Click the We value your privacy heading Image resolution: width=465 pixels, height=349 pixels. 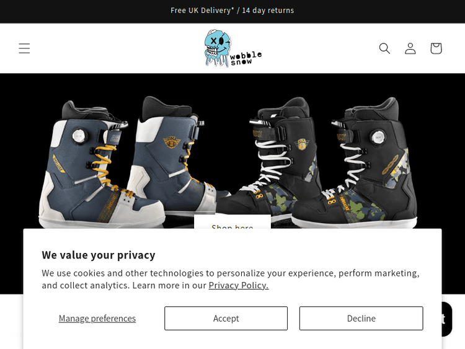click(x=99, y=255)
